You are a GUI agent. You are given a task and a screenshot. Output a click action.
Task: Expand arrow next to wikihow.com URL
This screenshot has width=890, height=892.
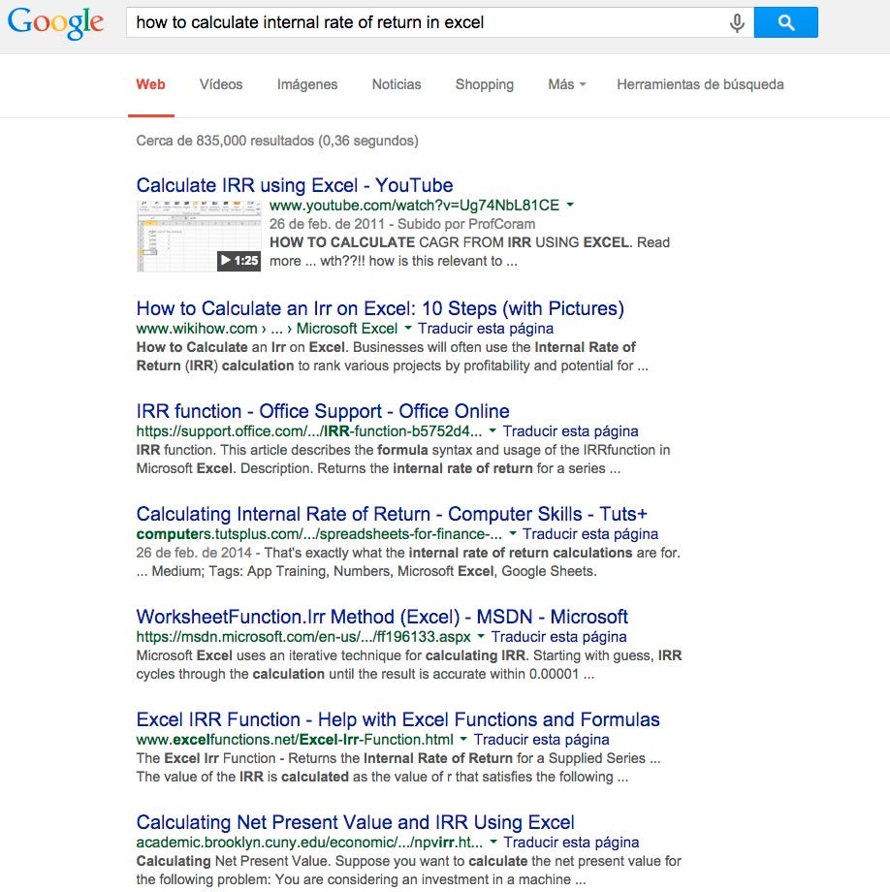click(x=408, y=329)
